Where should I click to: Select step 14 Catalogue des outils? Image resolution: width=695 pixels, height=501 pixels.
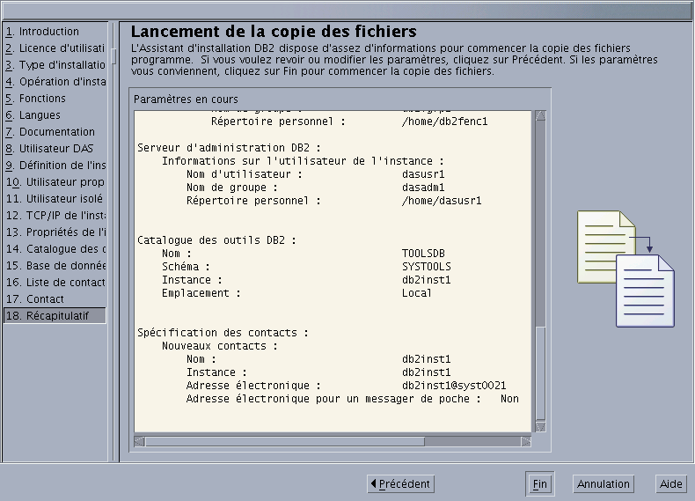coord(55,248)
